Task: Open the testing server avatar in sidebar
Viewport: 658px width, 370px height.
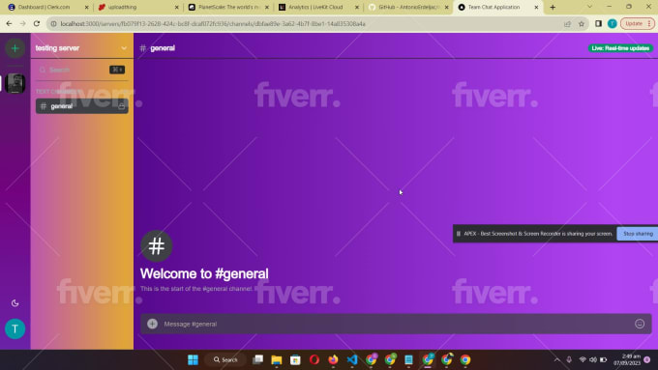Action: tap(15, 83)
